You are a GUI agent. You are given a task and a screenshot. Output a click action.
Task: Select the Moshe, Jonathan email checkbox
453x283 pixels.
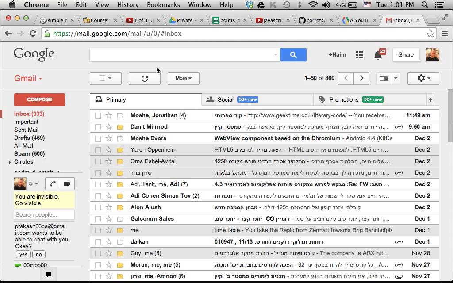98,115
